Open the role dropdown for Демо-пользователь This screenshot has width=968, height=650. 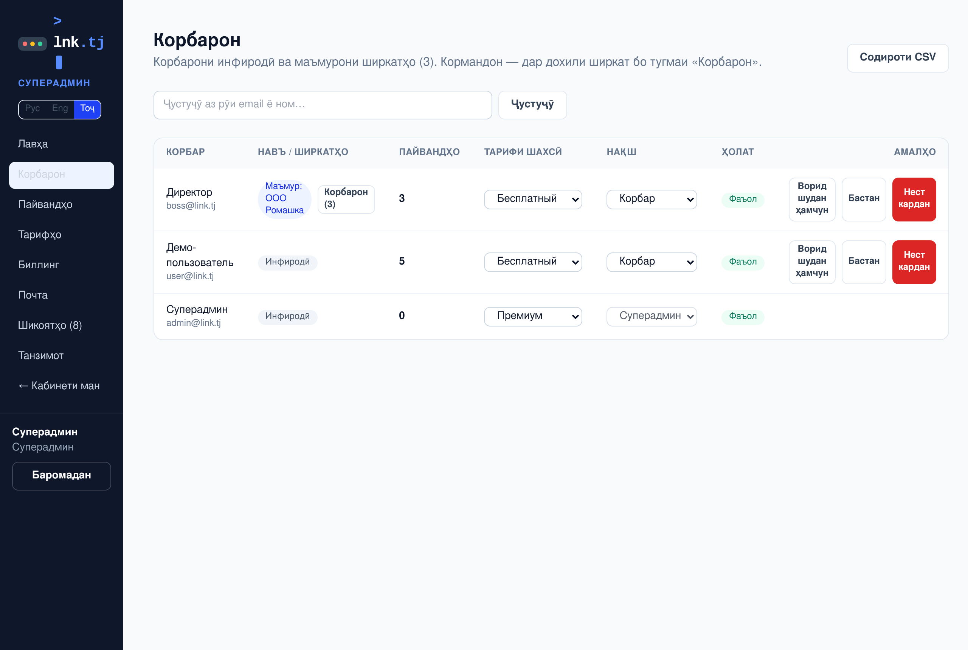point(652,262)
